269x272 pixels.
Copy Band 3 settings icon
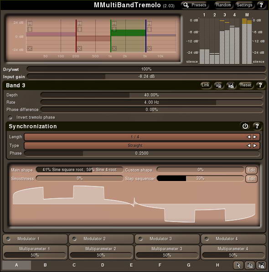218,85
